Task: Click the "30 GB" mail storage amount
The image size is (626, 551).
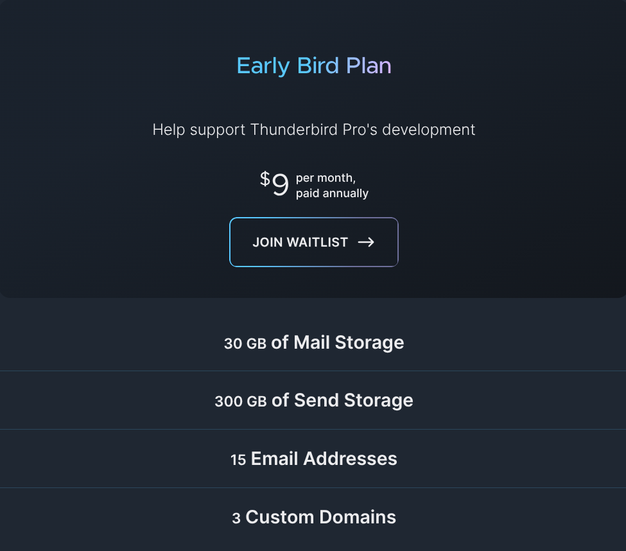Action: pyautogui.click(x=245, y=344)
